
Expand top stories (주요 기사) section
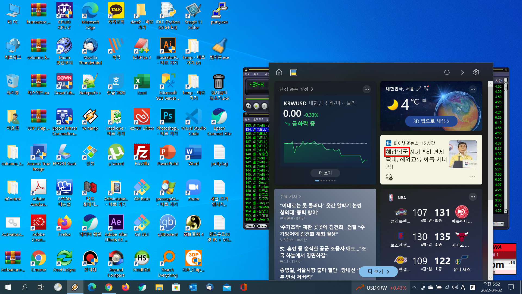(290, 196)
